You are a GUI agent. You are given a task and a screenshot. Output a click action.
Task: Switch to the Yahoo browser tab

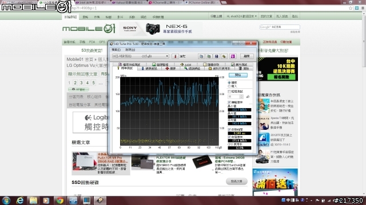pos(129,2)
